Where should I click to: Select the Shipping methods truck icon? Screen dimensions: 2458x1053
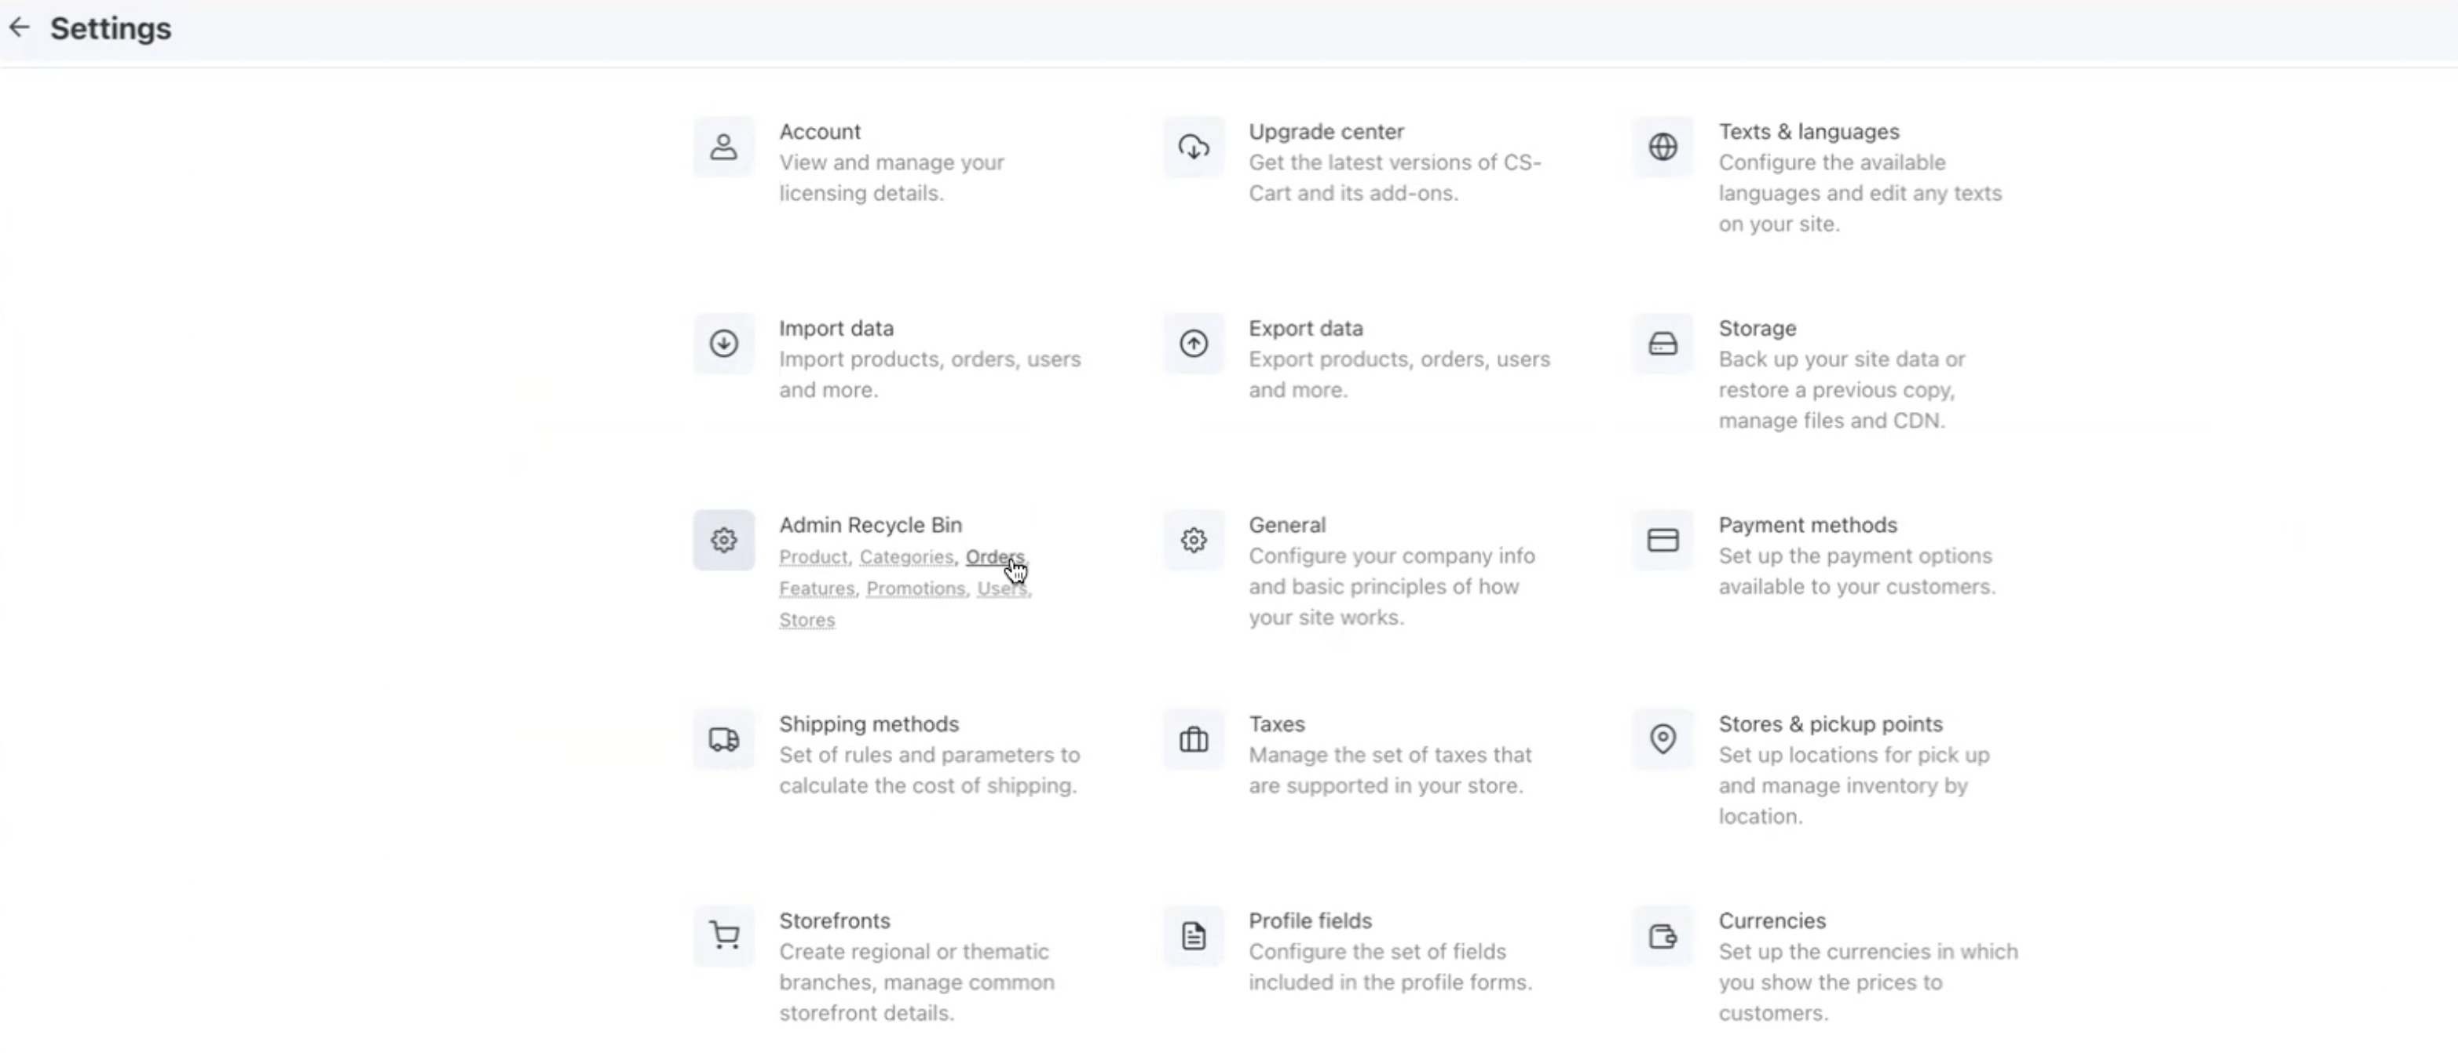point(723,739)
